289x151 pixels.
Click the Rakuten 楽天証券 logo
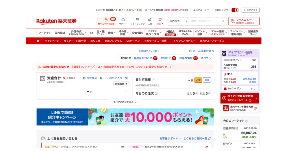(56, 21)
